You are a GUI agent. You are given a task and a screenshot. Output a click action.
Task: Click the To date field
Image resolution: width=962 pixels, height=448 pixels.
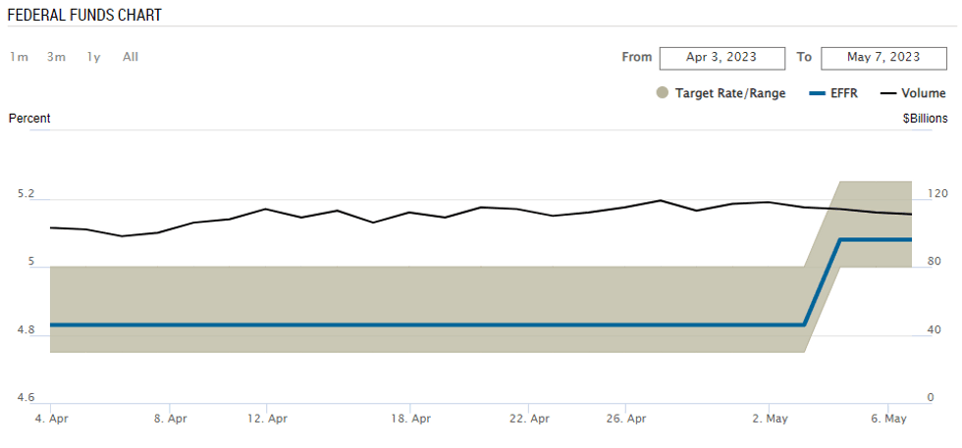coord(883,57)
